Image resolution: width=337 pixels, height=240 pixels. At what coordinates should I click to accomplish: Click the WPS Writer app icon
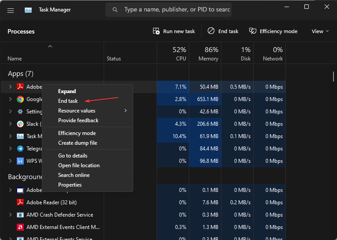20,161
